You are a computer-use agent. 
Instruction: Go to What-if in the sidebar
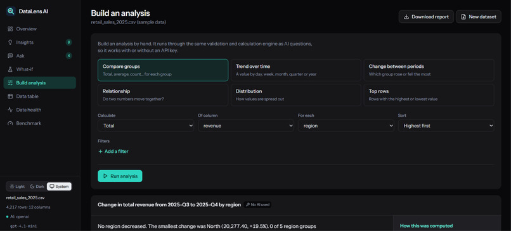pyautogui.click(x=40, y=70)
